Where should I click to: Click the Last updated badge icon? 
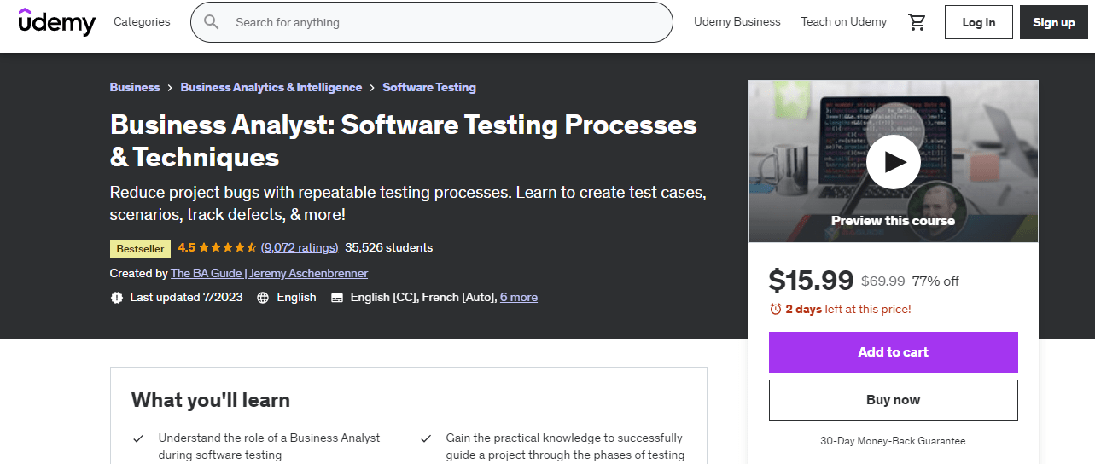coord(116,298)
